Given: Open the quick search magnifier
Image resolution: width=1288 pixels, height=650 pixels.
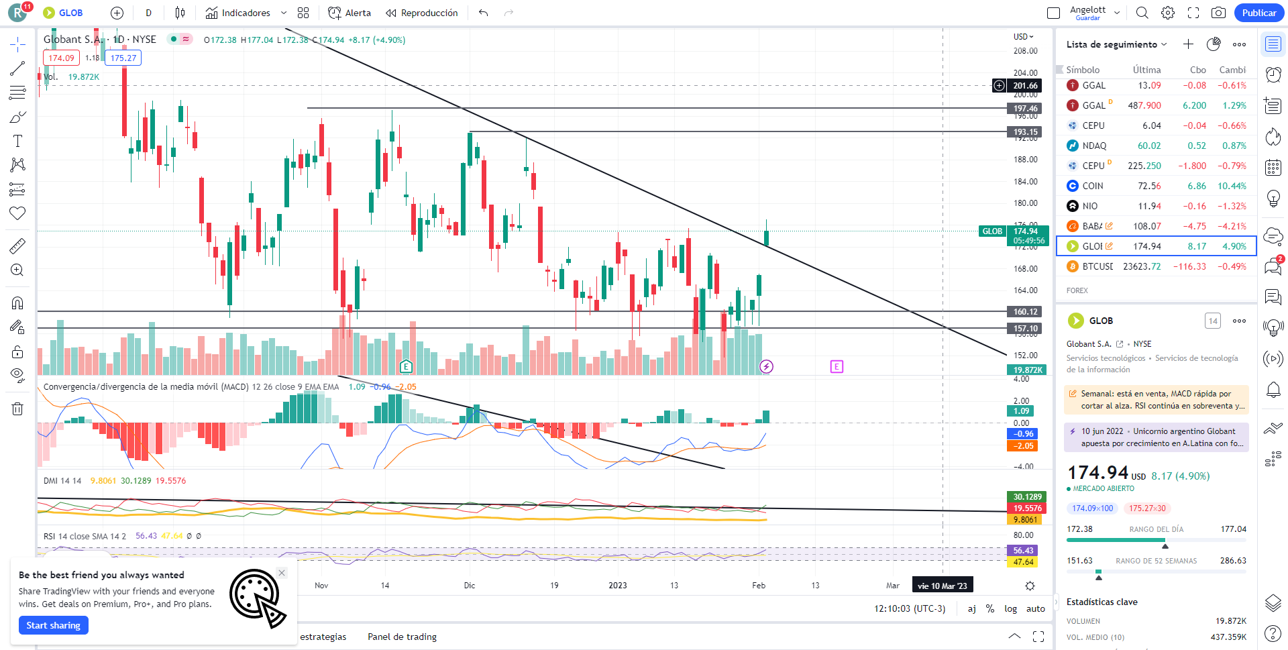Looking at the screenshot, I should click(x=1142, y=13).
